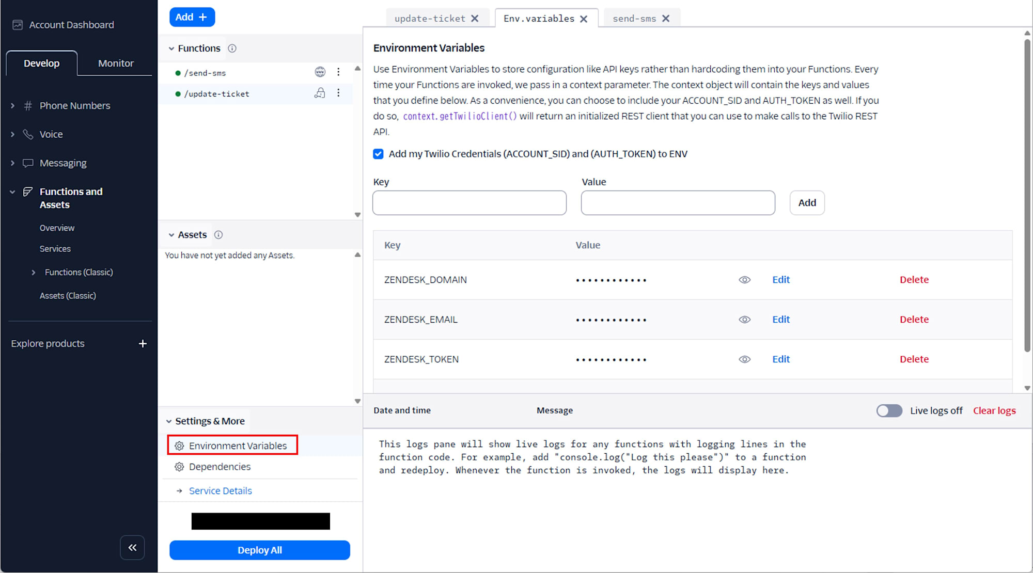Click the Account Dashboard icon
This screenshot has width=1033, height=573.
pos(18,25)
